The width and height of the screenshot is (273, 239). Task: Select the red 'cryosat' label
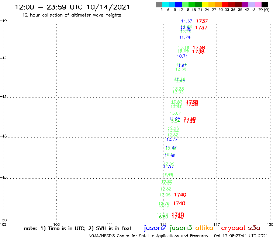click(234, 228)
